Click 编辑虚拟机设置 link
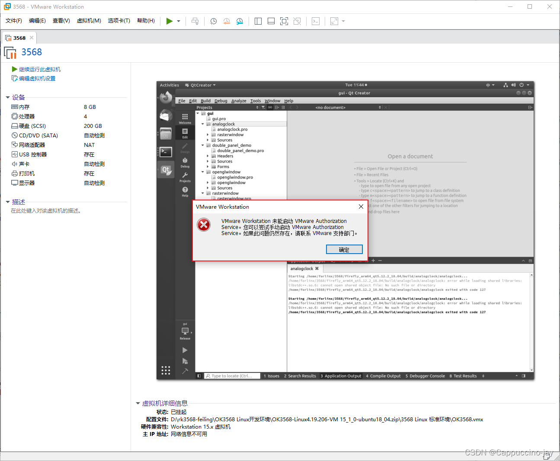Image resolution: width=560 pixels, height=461 pixels. (x=37, y=79)
